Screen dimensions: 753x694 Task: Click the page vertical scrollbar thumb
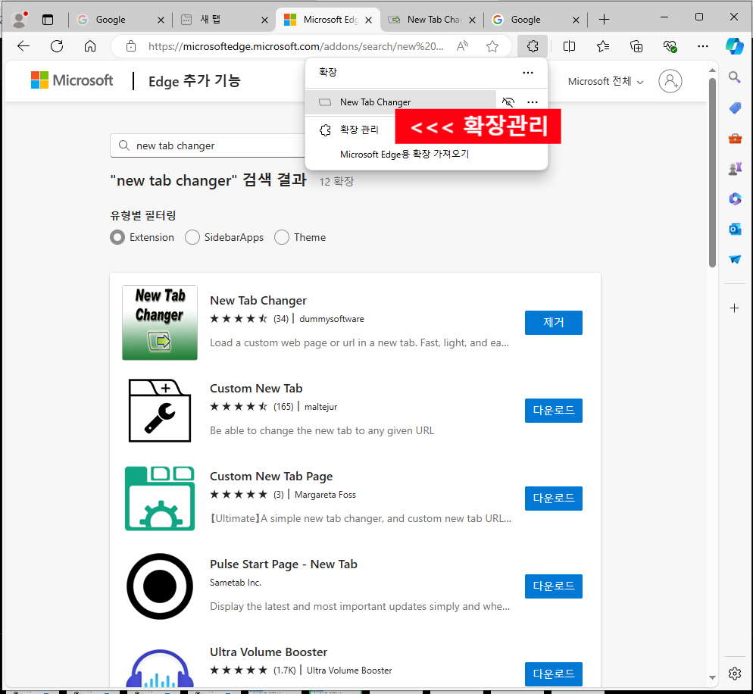click(x=712, y=172)
